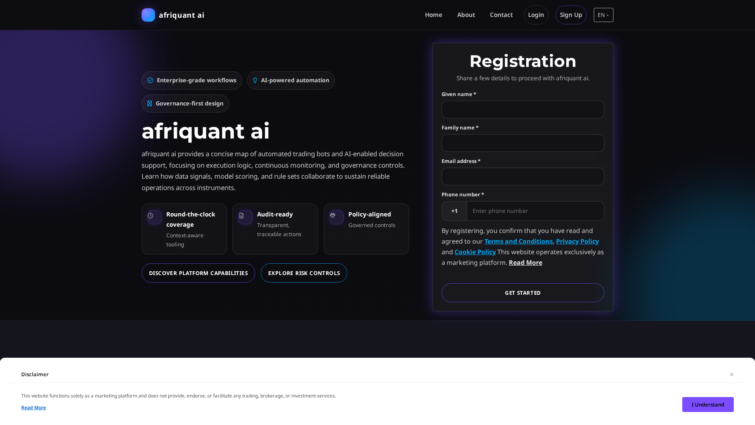Open the Cookie Policy link
The image size is (755, 425).
475,252
